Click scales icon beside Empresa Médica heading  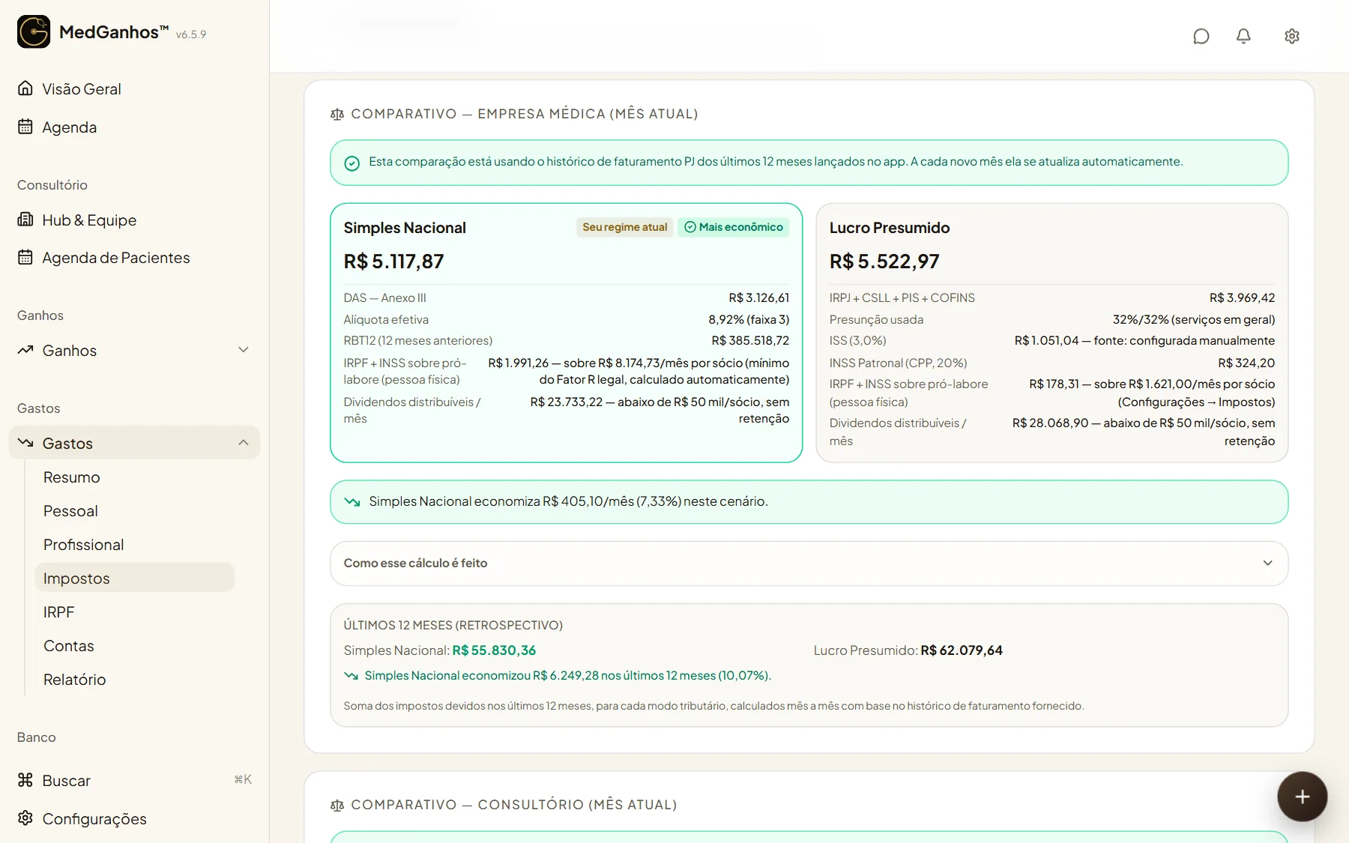coord(337,114)
